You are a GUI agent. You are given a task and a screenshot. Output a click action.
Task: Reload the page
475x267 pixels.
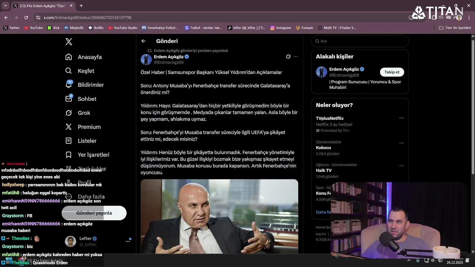pos(26,17)
